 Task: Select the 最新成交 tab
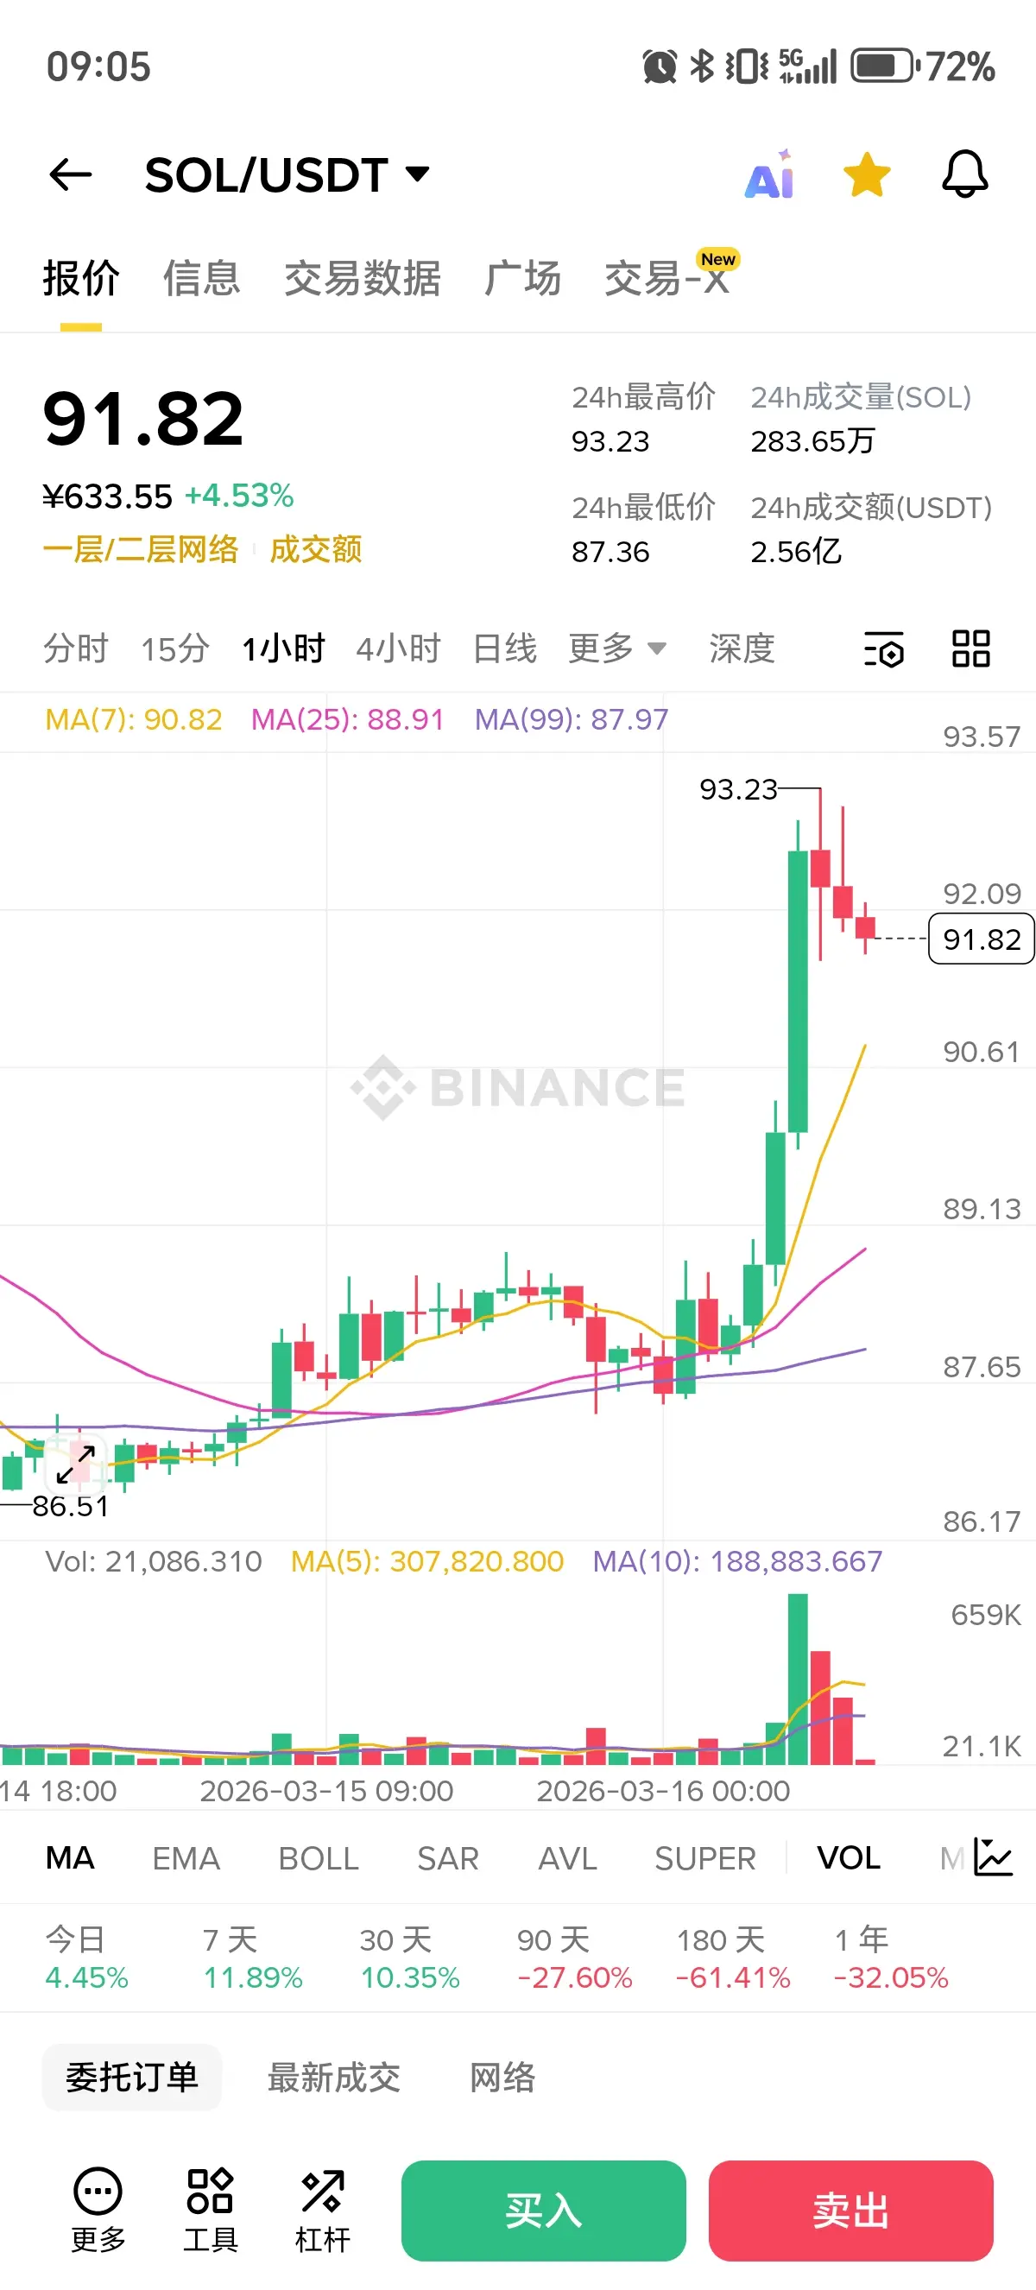[334, 2078]
